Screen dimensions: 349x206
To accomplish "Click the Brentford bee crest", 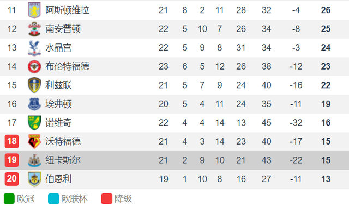I will 34,66.
